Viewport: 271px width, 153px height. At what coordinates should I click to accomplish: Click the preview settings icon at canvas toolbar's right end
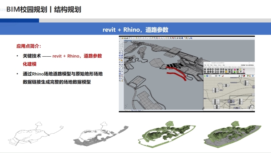point(253,76)
